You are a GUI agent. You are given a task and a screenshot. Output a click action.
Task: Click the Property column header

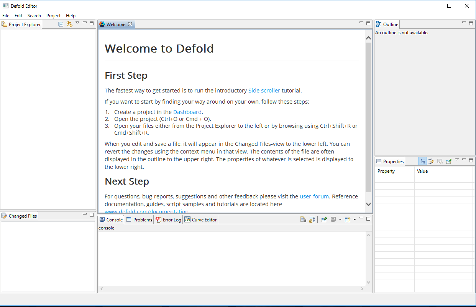point(394,171)
